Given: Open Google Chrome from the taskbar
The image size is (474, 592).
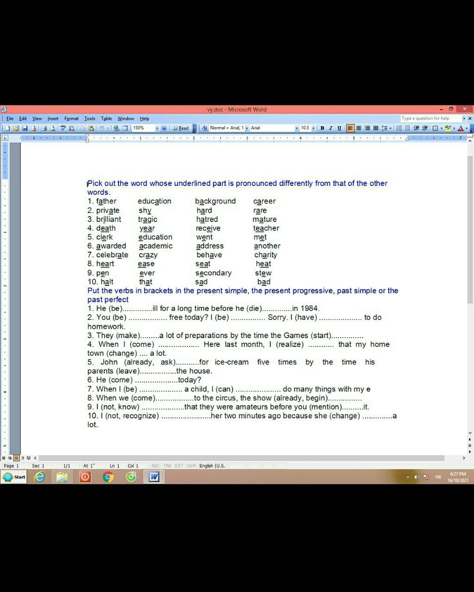Looking at the screenshot, I should (x=108, y=477).
